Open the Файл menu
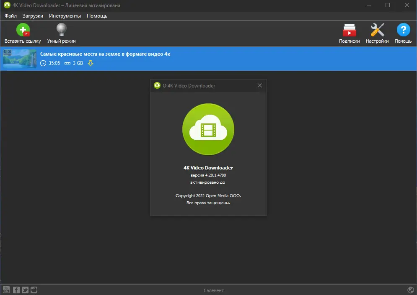Image resolution: width=417 pixels, height=295 pixels. (x=10, y=16)
